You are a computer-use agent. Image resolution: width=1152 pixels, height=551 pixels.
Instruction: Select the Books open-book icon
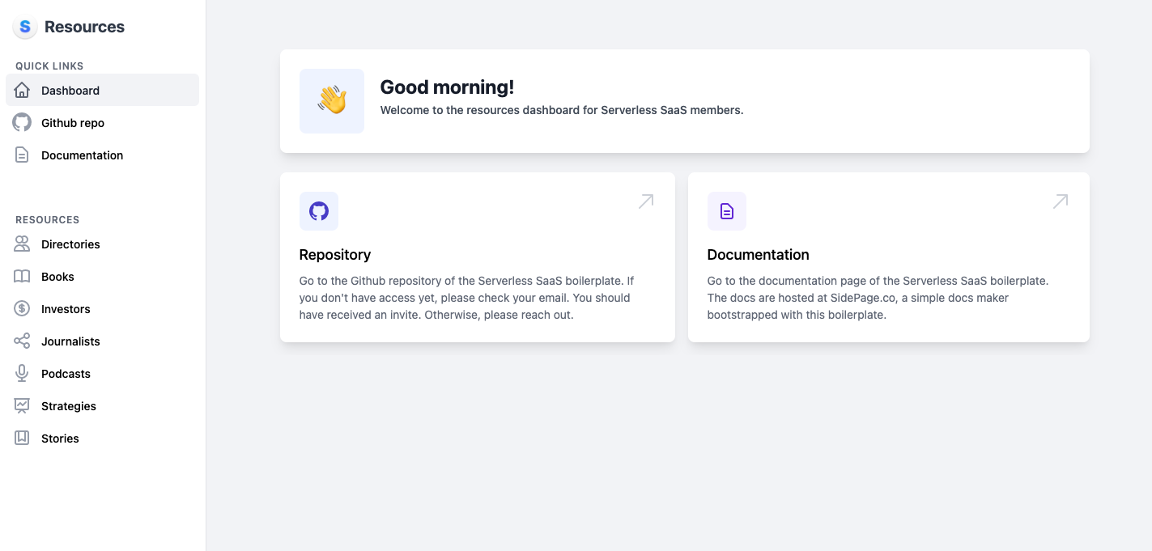coord(22,276)
